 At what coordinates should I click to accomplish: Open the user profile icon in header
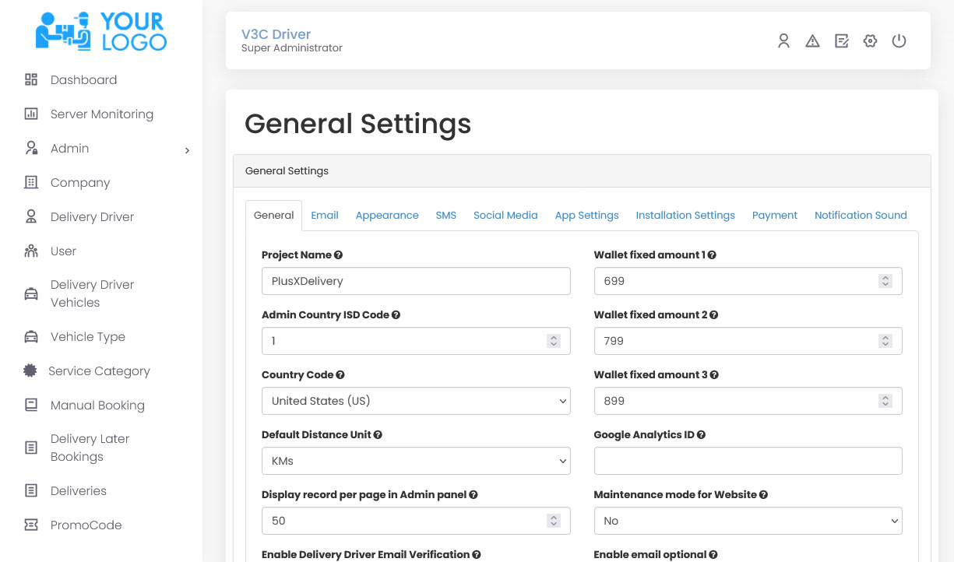[x=784, y=41]
